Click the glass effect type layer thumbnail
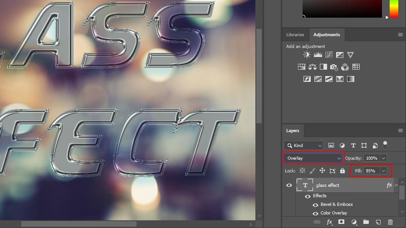Image resolution: width=406 pixels, height=228 pixels. 305,185
